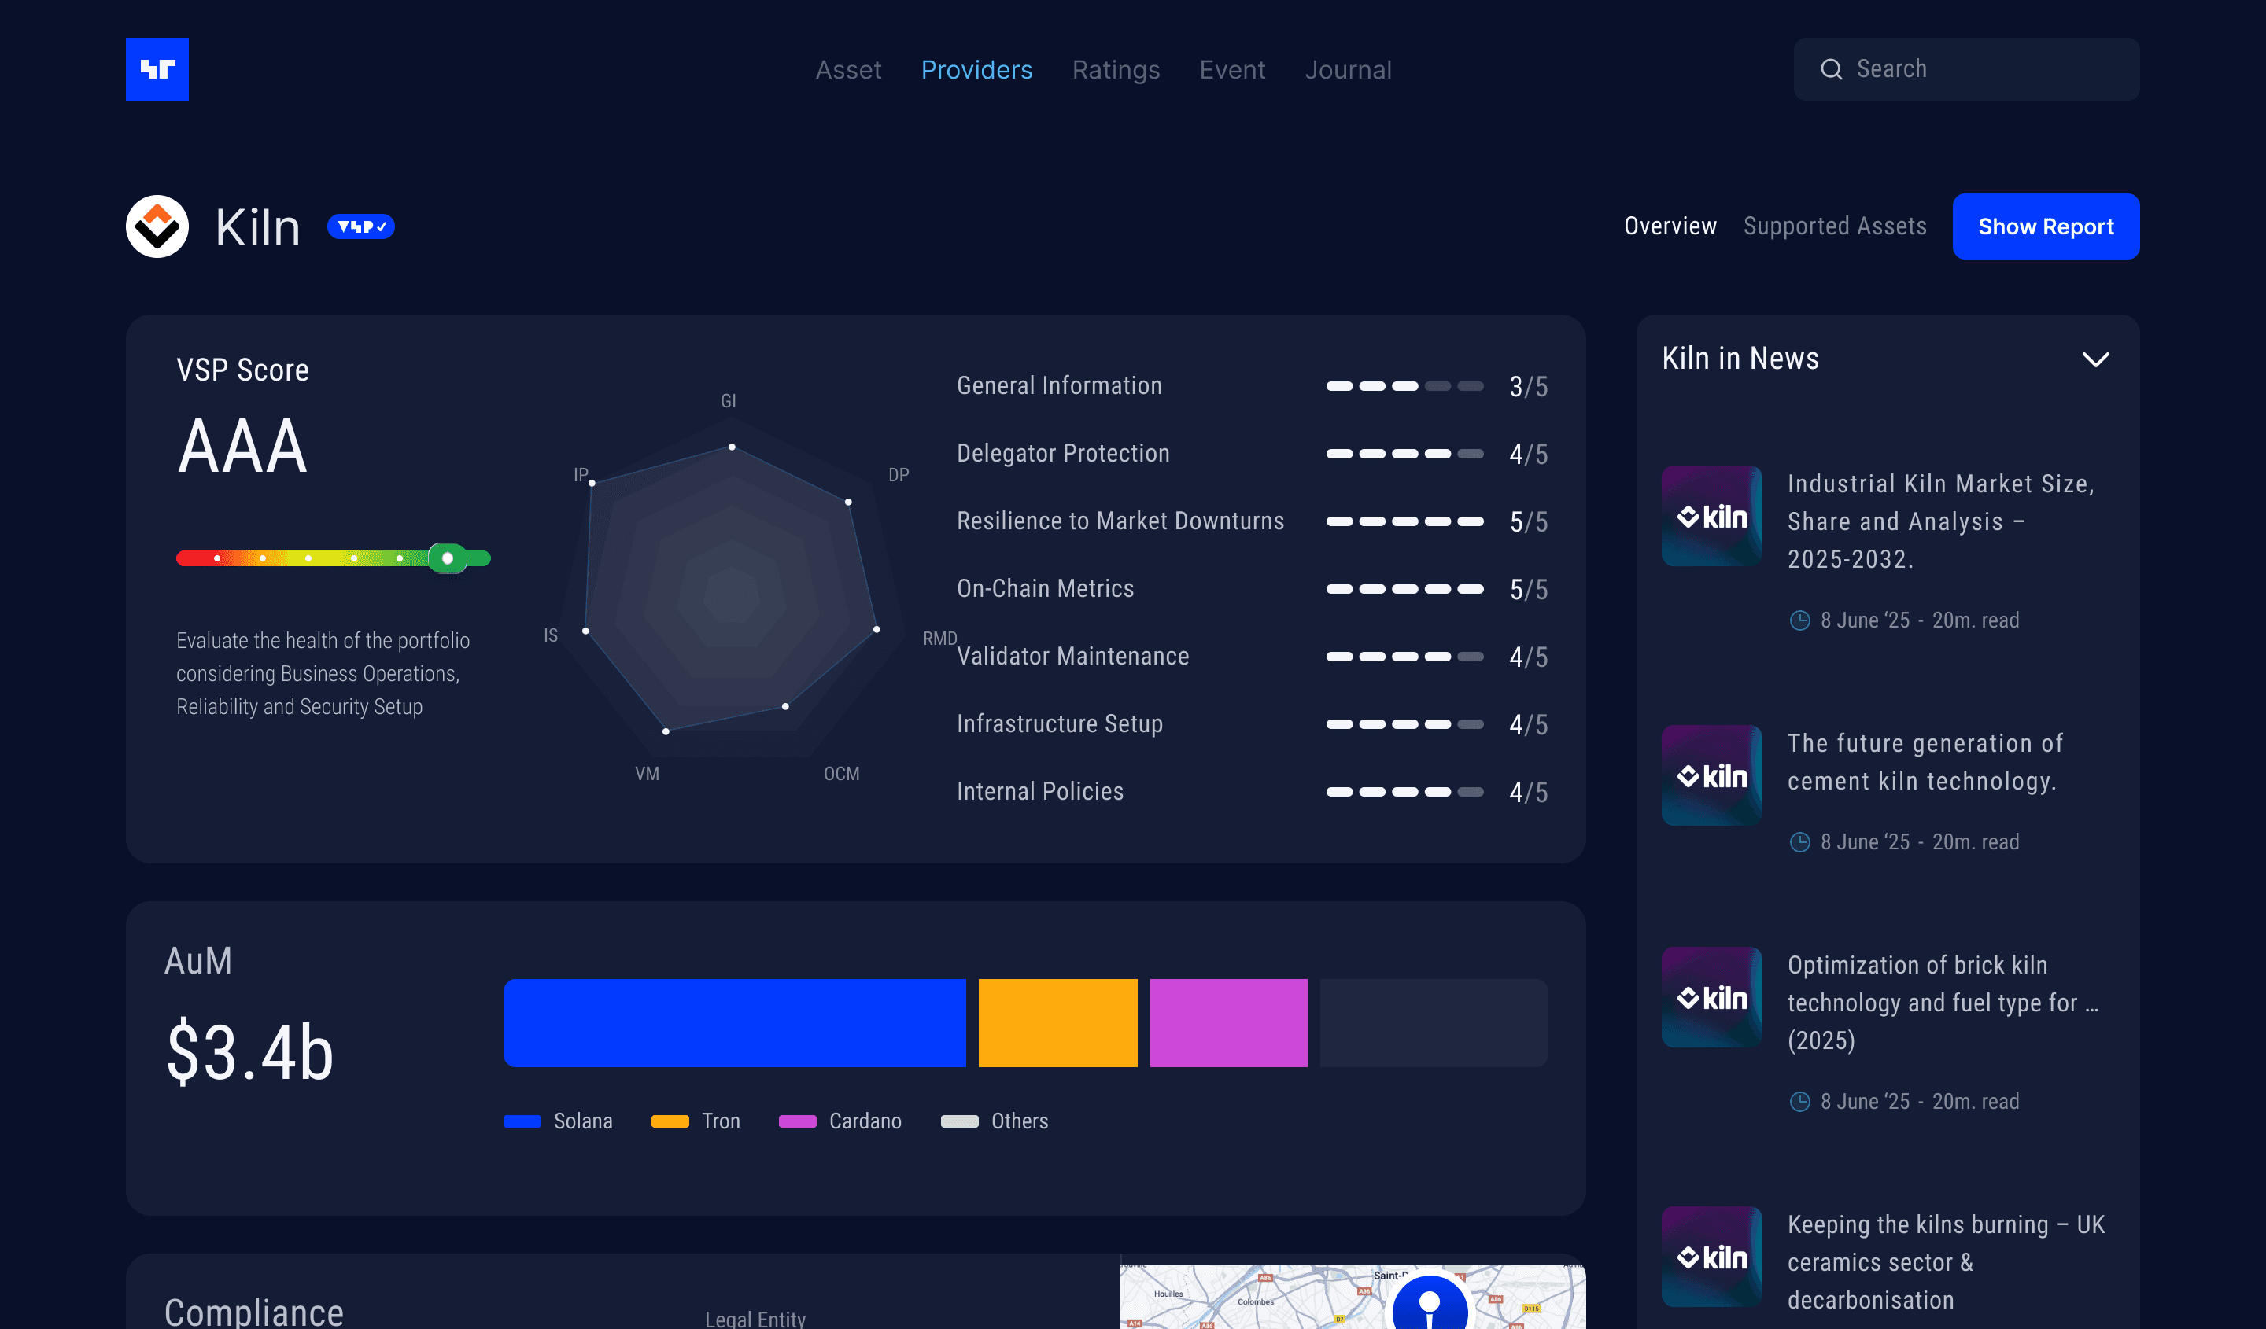Click the green handle on VSP score slider

pyautogui.click(x=447, y=558)
